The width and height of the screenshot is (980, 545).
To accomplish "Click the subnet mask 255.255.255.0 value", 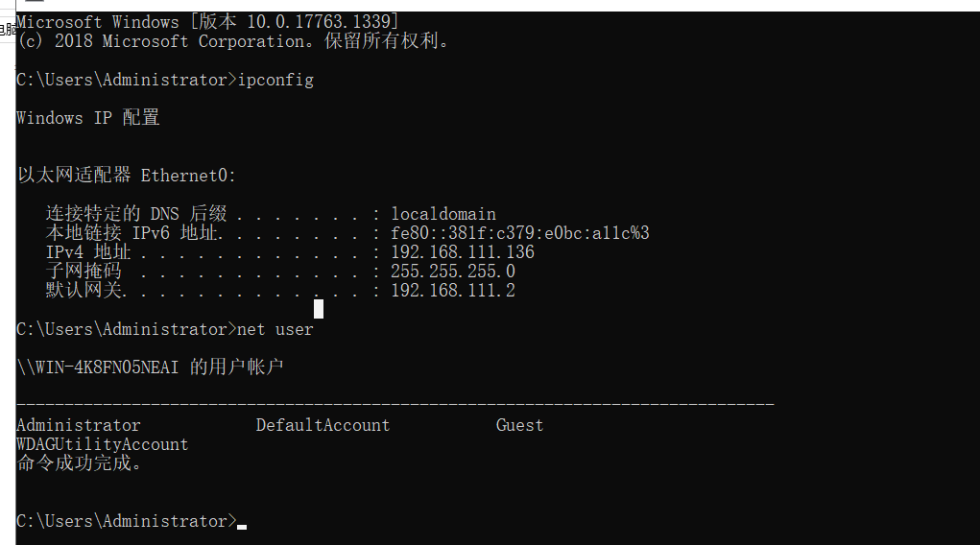I will pyautogui.click(x=453, y=272).
